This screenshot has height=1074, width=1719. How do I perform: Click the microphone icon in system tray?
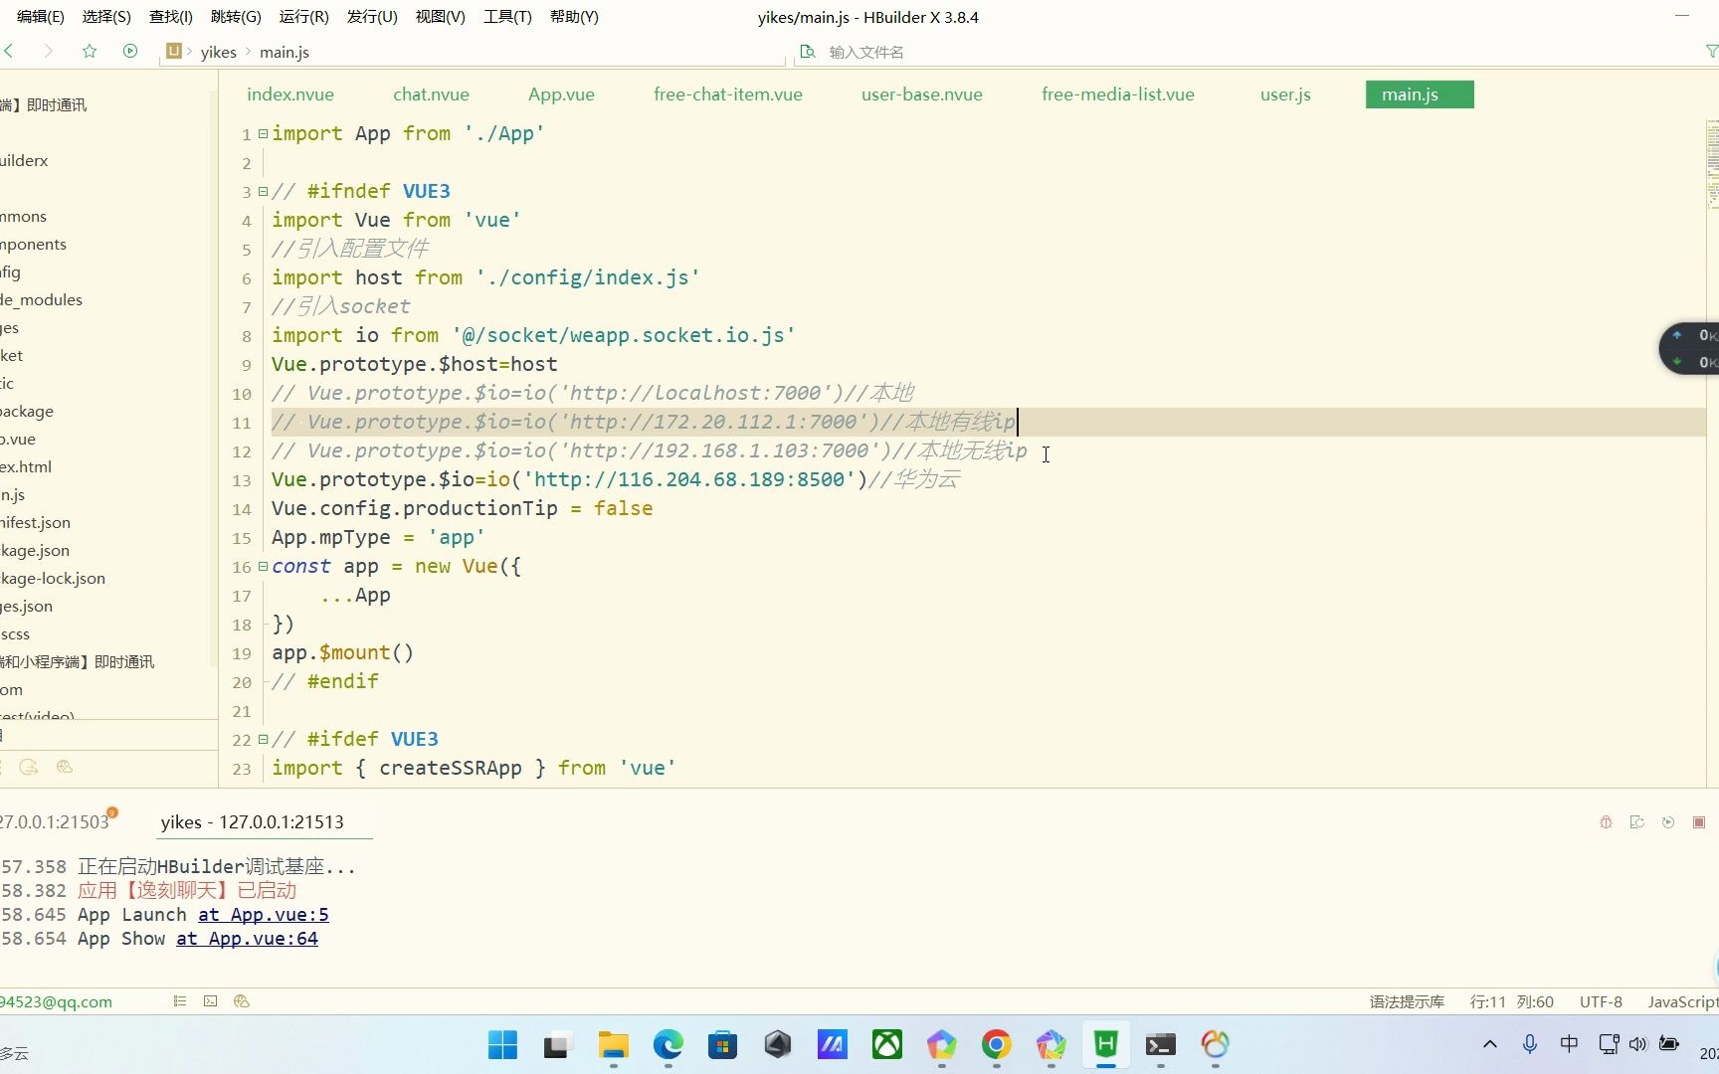(x=1530, y=1044)
